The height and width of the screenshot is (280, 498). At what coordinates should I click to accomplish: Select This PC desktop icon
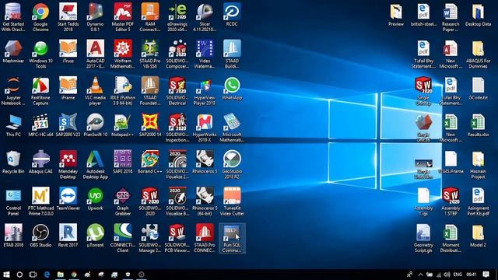[x=13, y=125]
